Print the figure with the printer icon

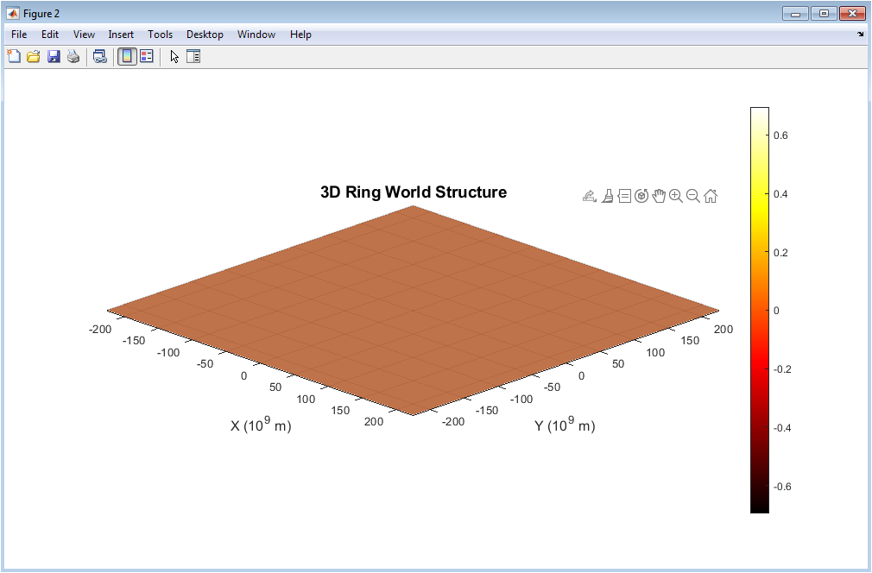coord(73,57)
